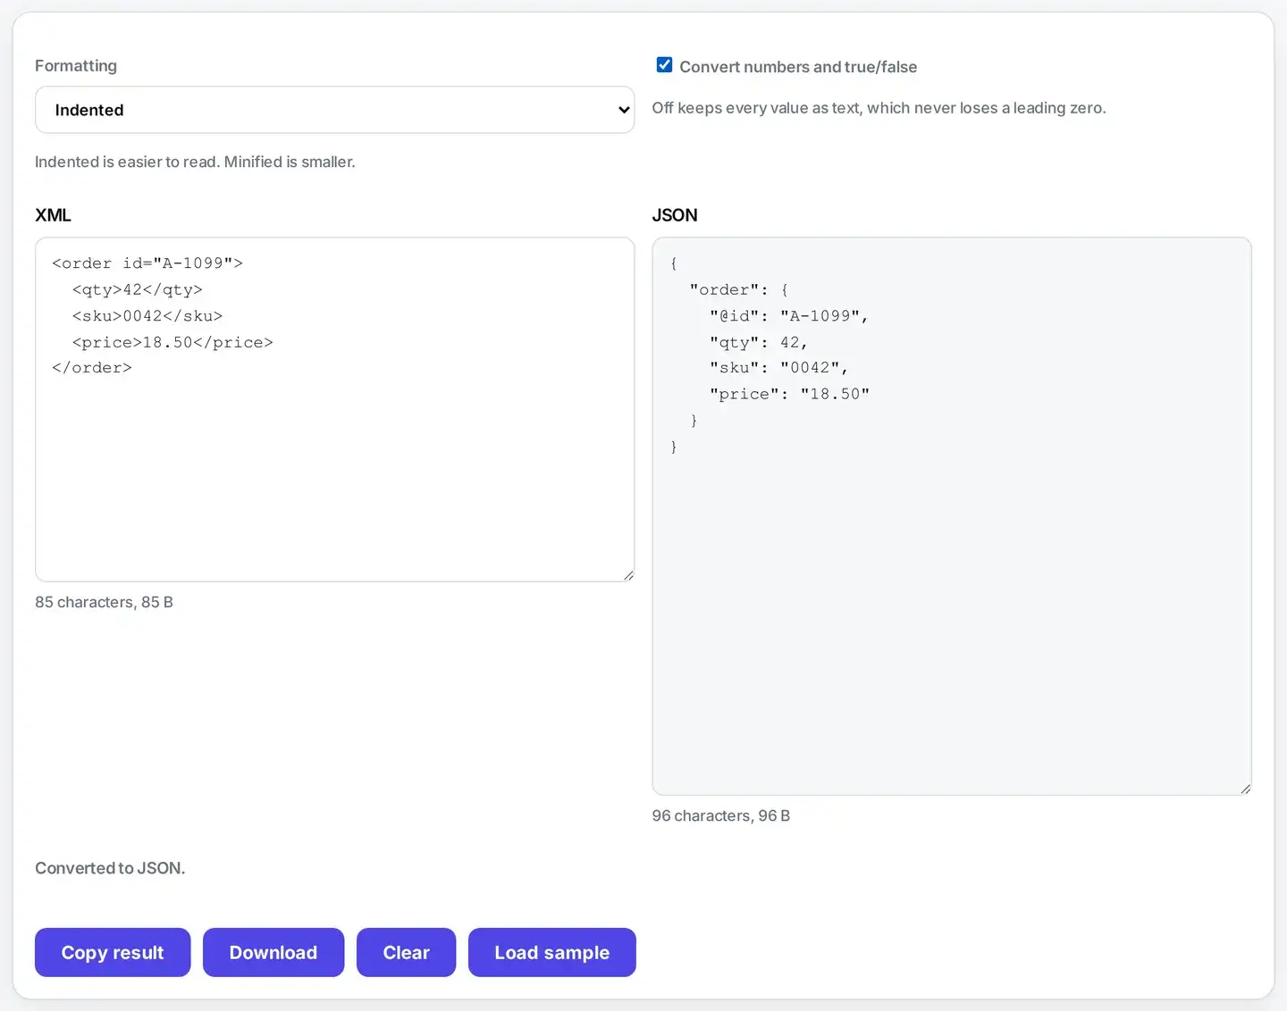Click the <order id="A-1099"> opening tag line
Screen dimensions: 1287x1011
coord(147,263)
